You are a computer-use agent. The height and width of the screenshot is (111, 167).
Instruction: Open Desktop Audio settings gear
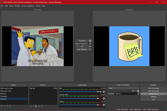coord(104,98)
